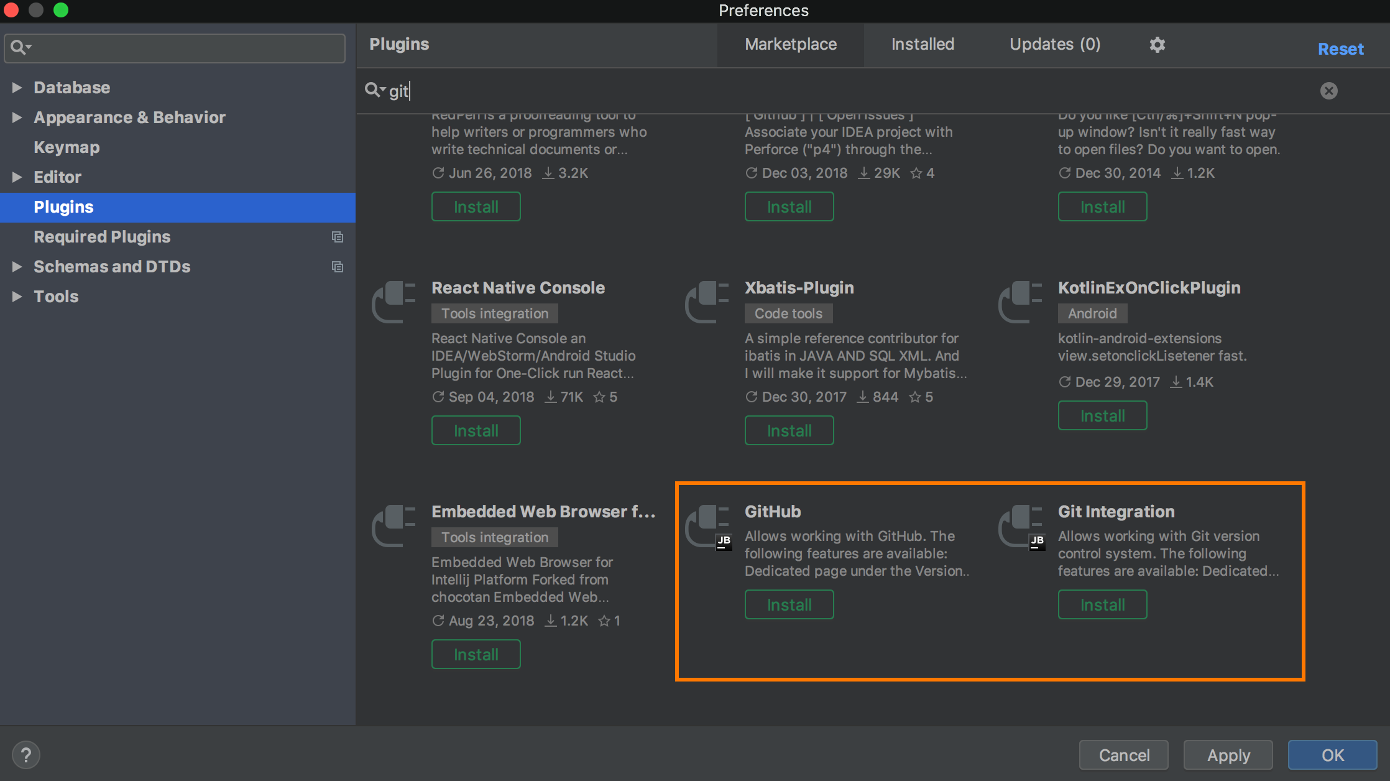Expand Appearance & Behavior settings
This screenshot has width=1390, height=781.
point(17,118)
